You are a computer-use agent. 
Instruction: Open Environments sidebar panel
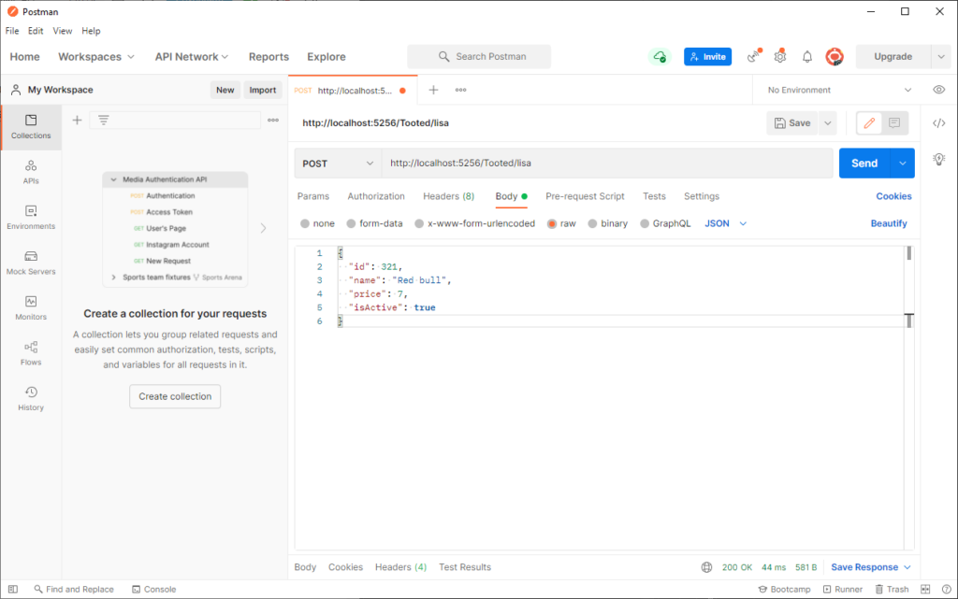pos(31,217)
